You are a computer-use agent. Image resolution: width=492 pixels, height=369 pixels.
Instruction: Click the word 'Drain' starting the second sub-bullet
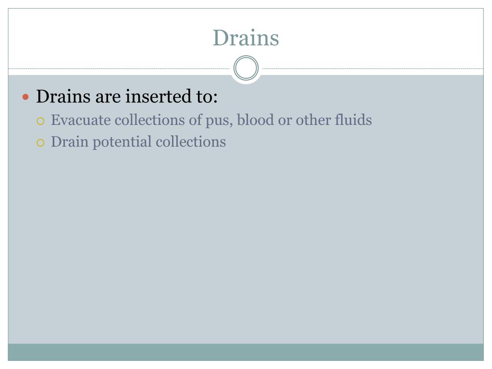coord(70,142)
